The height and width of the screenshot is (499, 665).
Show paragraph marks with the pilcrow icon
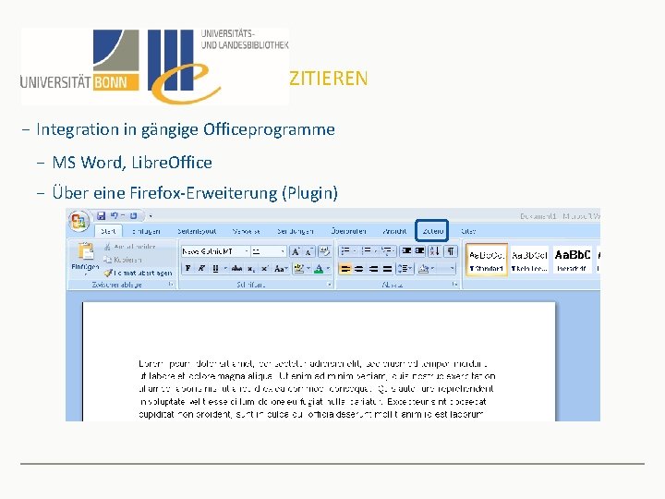pos(451,251)
